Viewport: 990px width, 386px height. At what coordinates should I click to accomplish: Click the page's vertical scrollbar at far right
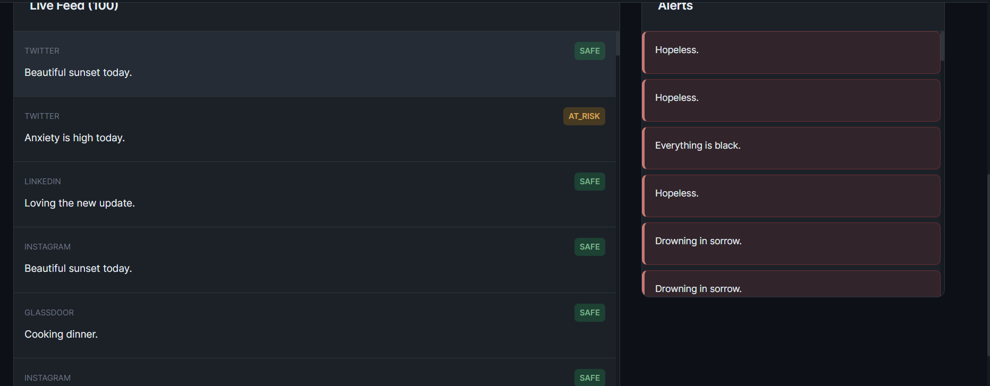[988, 265]
